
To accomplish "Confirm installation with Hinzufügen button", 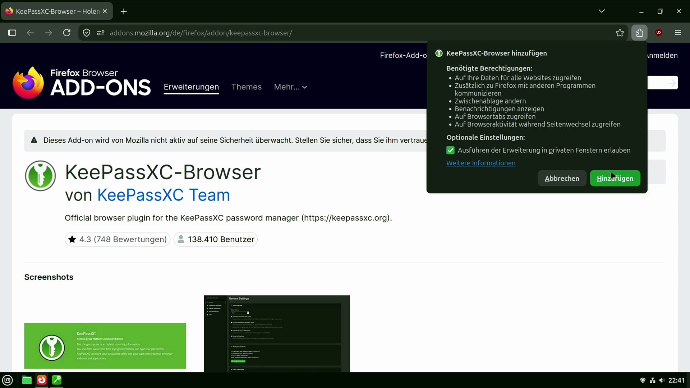I will pyautogui.click(x=615, y=178).
